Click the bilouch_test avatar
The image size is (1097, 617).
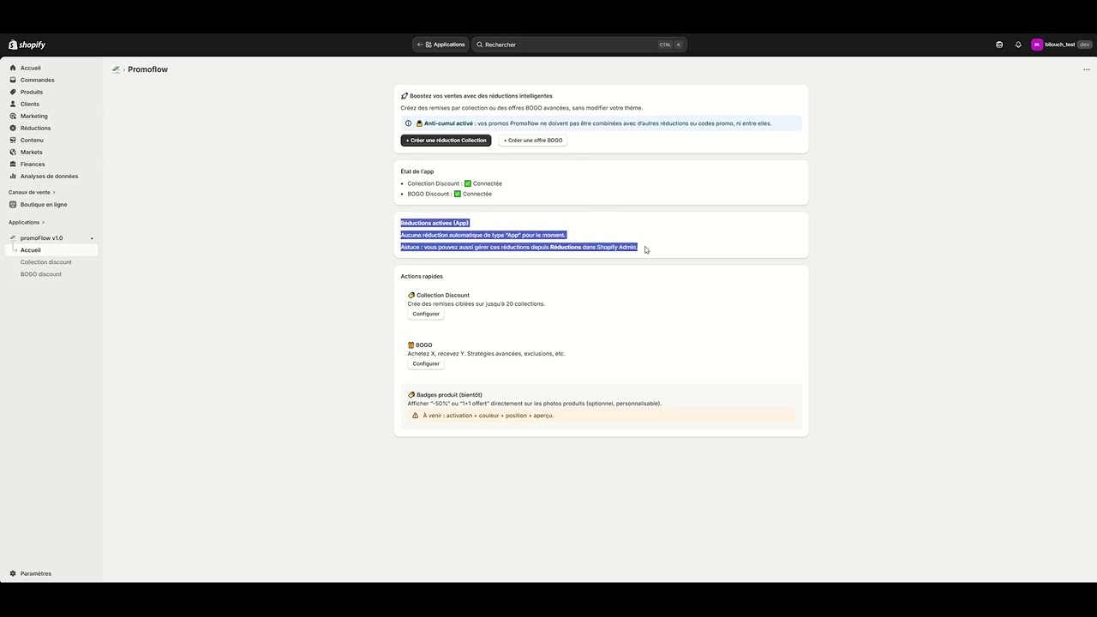1037,45
